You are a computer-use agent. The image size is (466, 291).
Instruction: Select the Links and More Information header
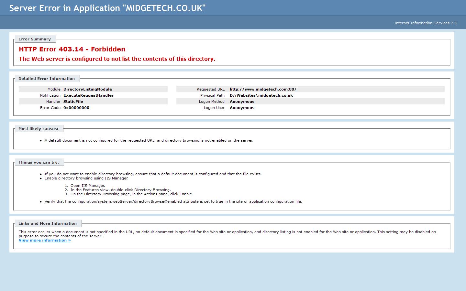click(x=48, y=223)
